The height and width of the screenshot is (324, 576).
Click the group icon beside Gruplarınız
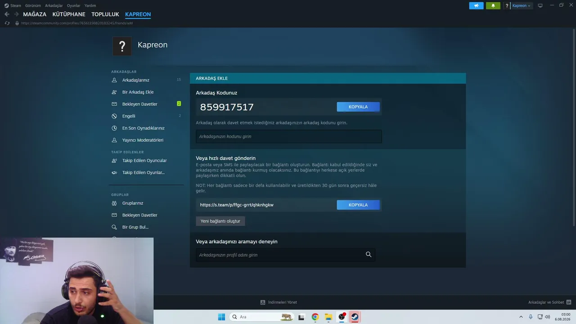click(x=114, y=203)
